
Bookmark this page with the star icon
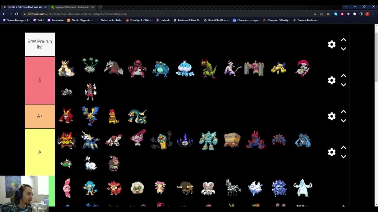tap(328, 14)
